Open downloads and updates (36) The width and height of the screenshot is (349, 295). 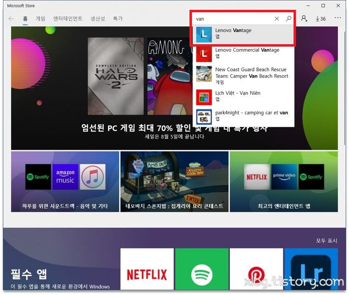[x=321, y=19]
